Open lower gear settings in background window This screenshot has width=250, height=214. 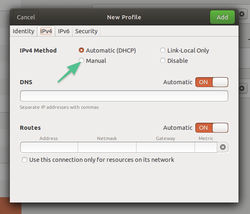coord(242,88)
